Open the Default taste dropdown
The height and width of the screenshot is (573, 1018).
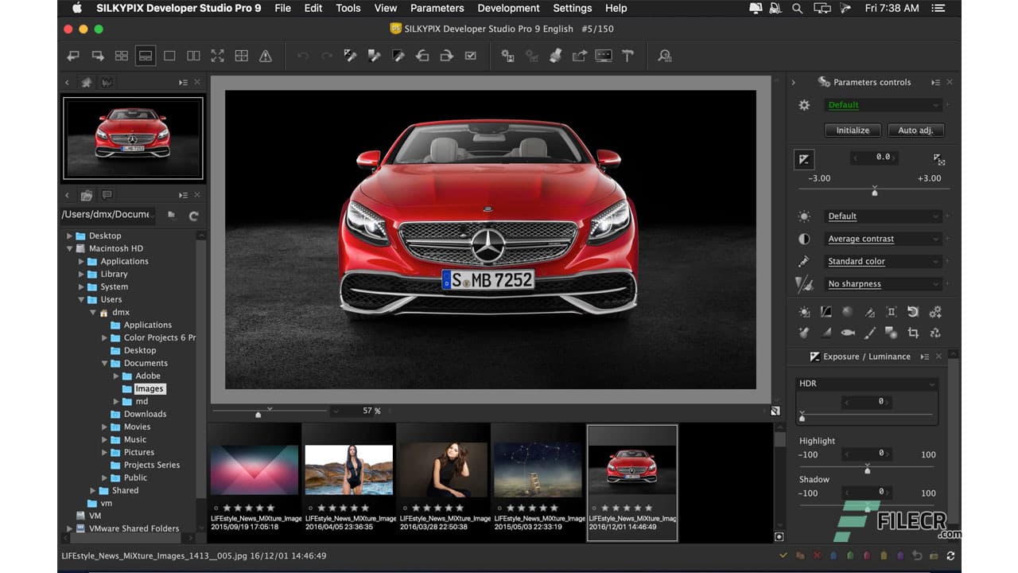[x=883, y=104]
